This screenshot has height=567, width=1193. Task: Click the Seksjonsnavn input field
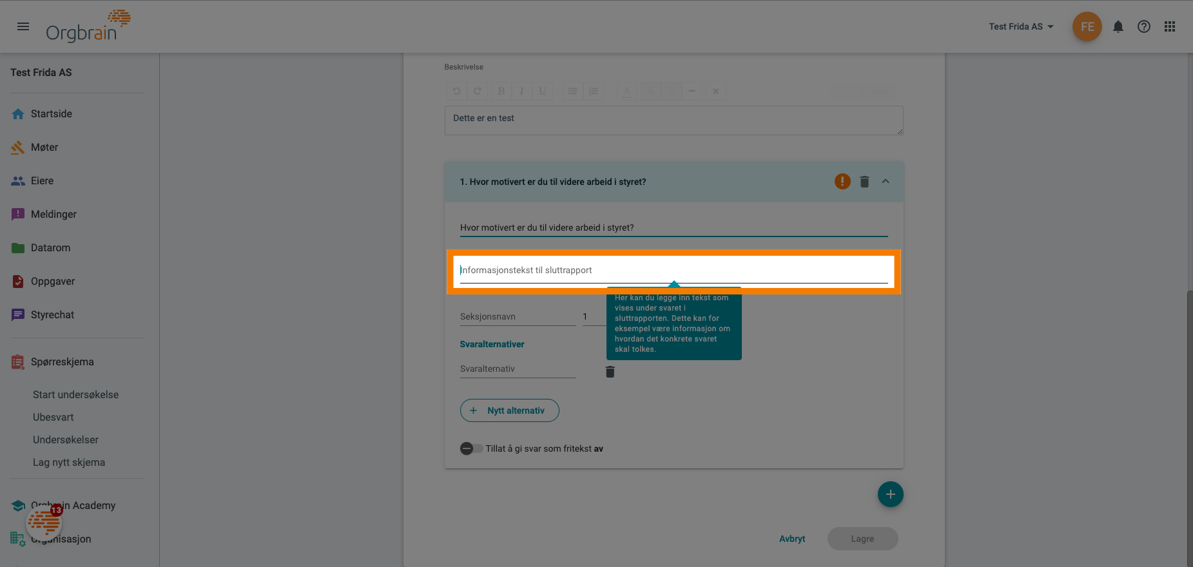tap(518, 317)
